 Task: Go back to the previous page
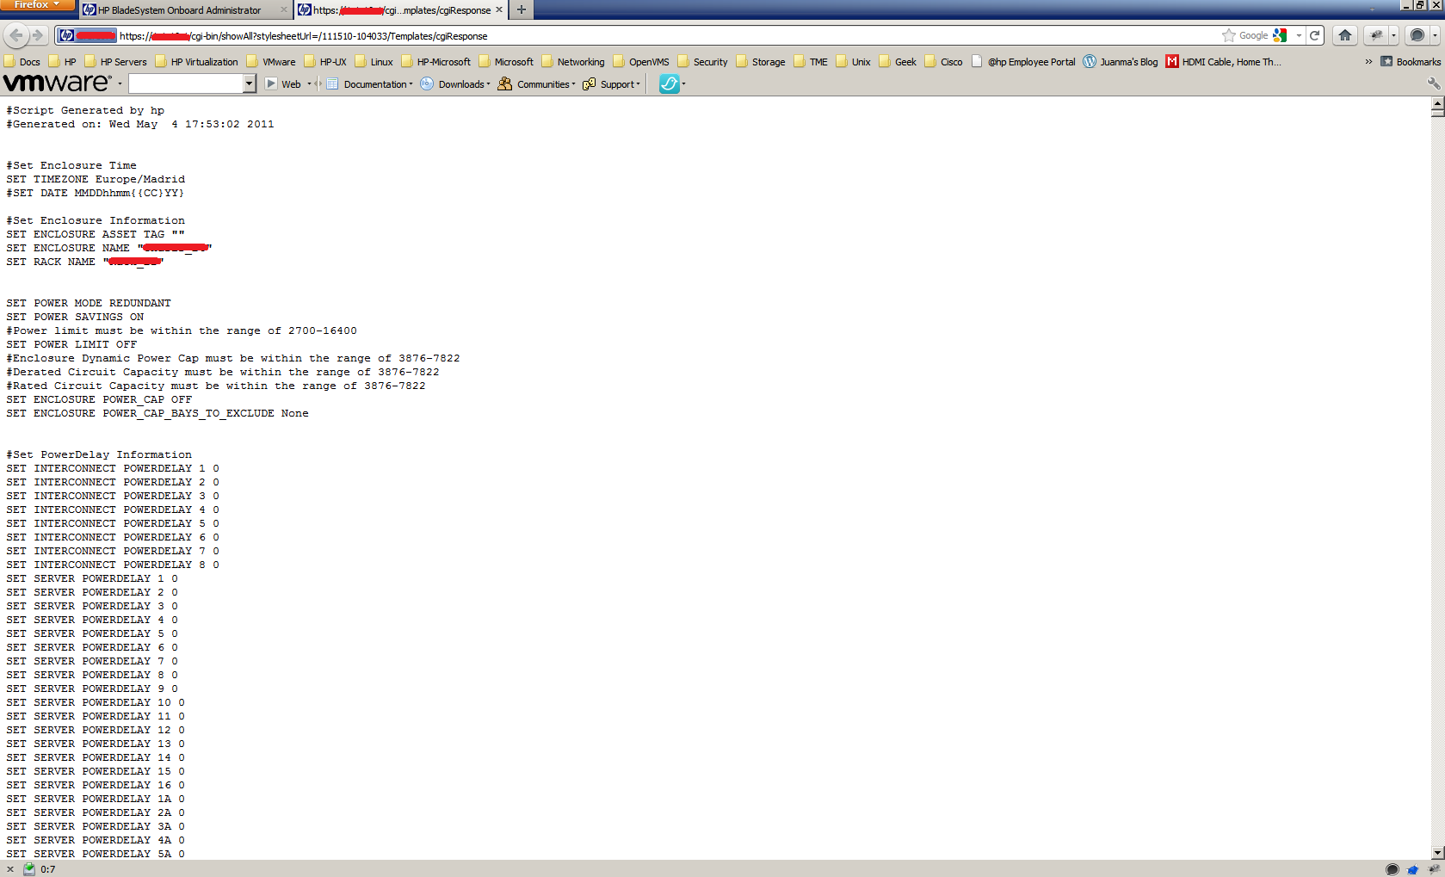tap(15, 35)
